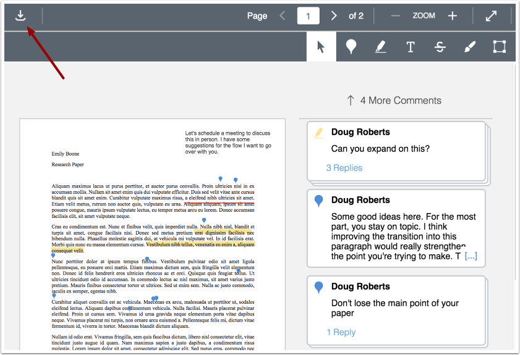Viewport: 520px width, 355px height.
Task: Open the 1 Reply thread
Action: (x=341, y=332)
